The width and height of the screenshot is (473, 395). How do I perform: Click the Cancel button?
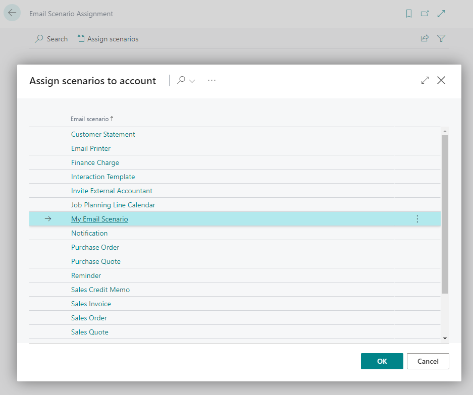pyautogui.click(x=428, y=361)
